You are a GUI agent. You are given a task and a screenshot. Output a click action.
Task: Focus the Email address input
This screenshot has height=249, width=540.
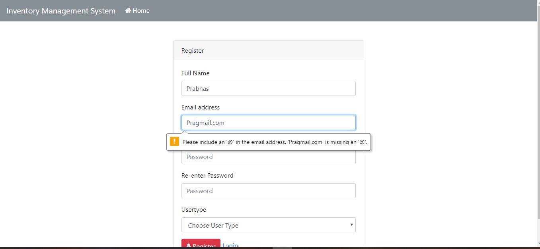268,123
